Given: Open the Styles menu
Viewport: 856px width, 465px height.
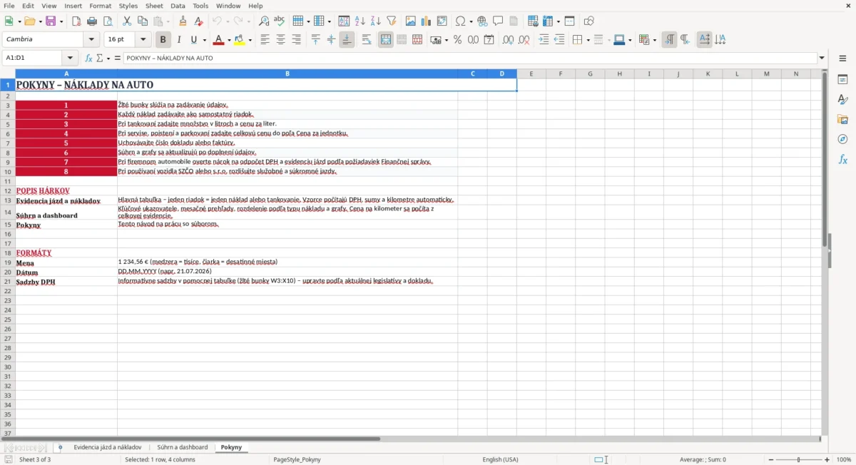Looking at the screenshot, I should [x=128, y=6].
